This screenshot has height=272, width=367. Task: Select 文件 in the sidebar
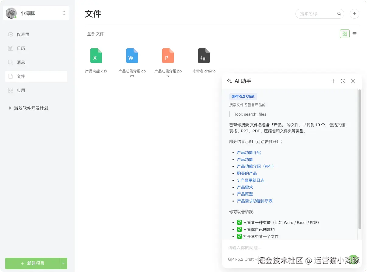tap(36, 76)
